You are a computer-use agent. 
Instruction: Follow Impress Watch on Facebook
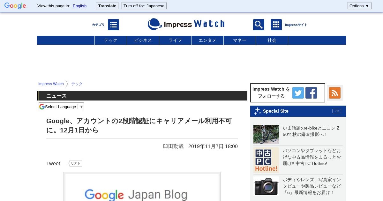click(x=311, y=93)
